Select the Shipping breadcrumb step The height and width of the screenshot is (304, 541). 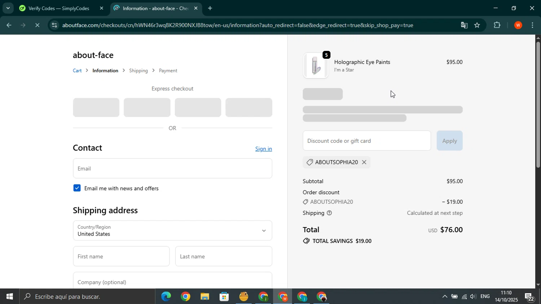[138, 71]
